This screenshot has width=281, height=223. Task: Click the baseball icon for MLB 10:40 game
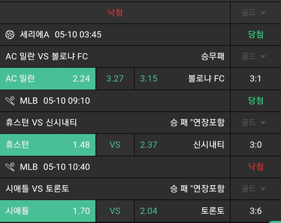(10, 167)
